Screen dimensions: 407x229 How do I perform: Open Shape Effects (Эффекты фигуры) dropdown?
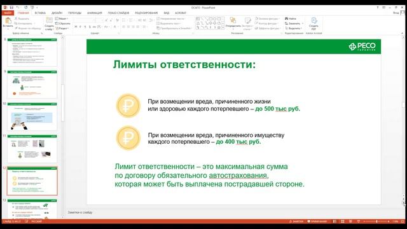click(268, 28)
